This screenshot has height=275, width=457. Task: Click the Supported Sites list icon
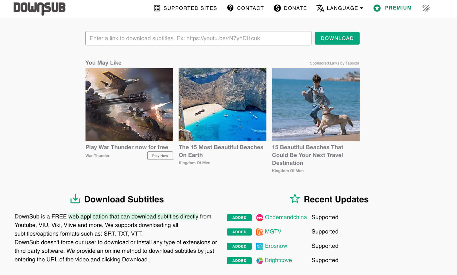(157, 8)
